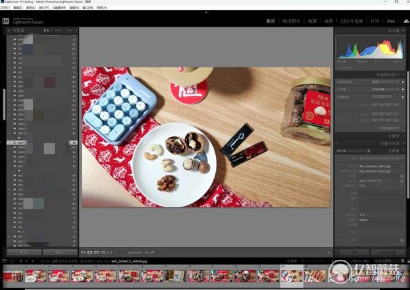This screenshot has width=410, height=290.
Task: Expand the 关键字列表 (Keyword List) panel
Action: pos(404,143)
